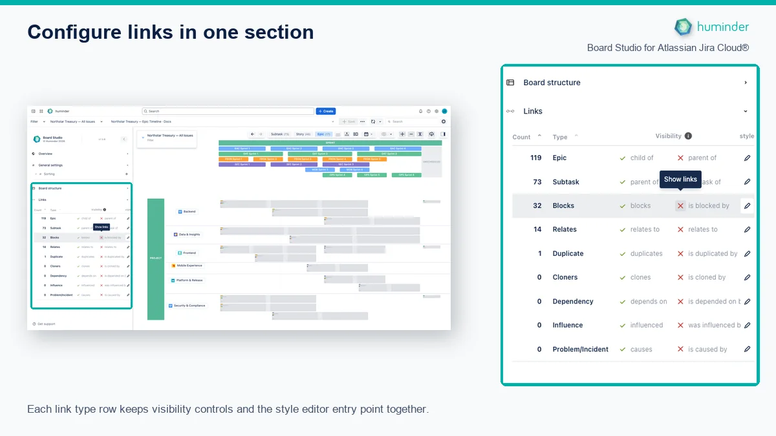Select the Subtask (73) level tab
The image size is (776, 436).
tap(280, 134)
